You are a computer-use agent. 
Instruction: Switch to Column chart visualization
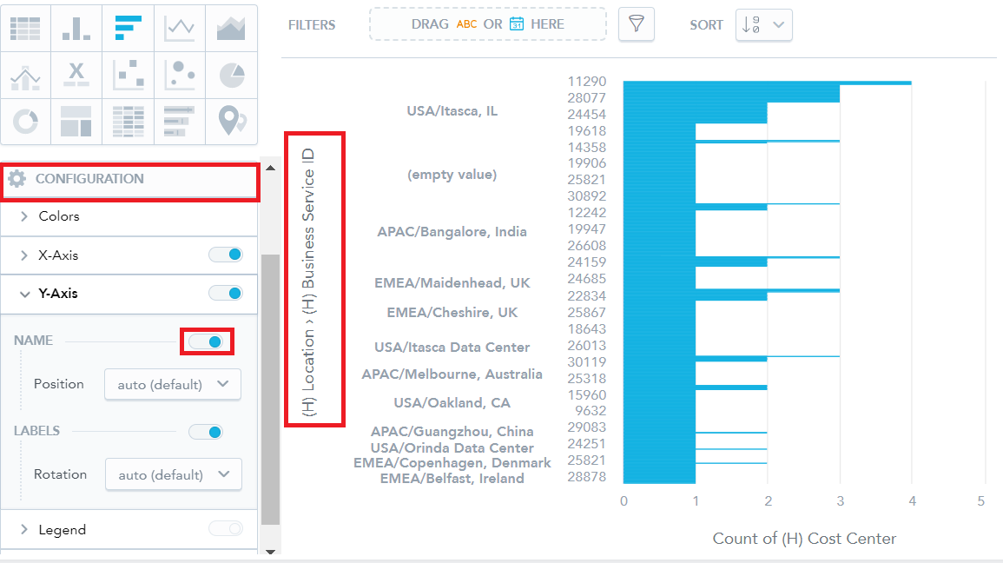(76, 29)
